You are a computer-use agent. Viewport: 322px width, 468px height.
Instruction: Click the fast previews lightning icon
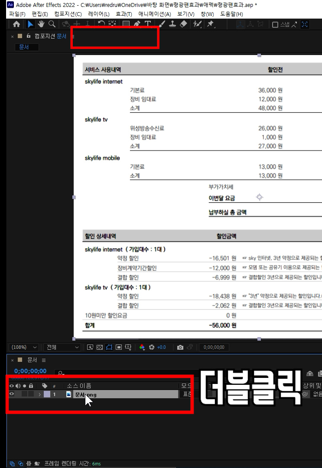[x=90, y=347]
